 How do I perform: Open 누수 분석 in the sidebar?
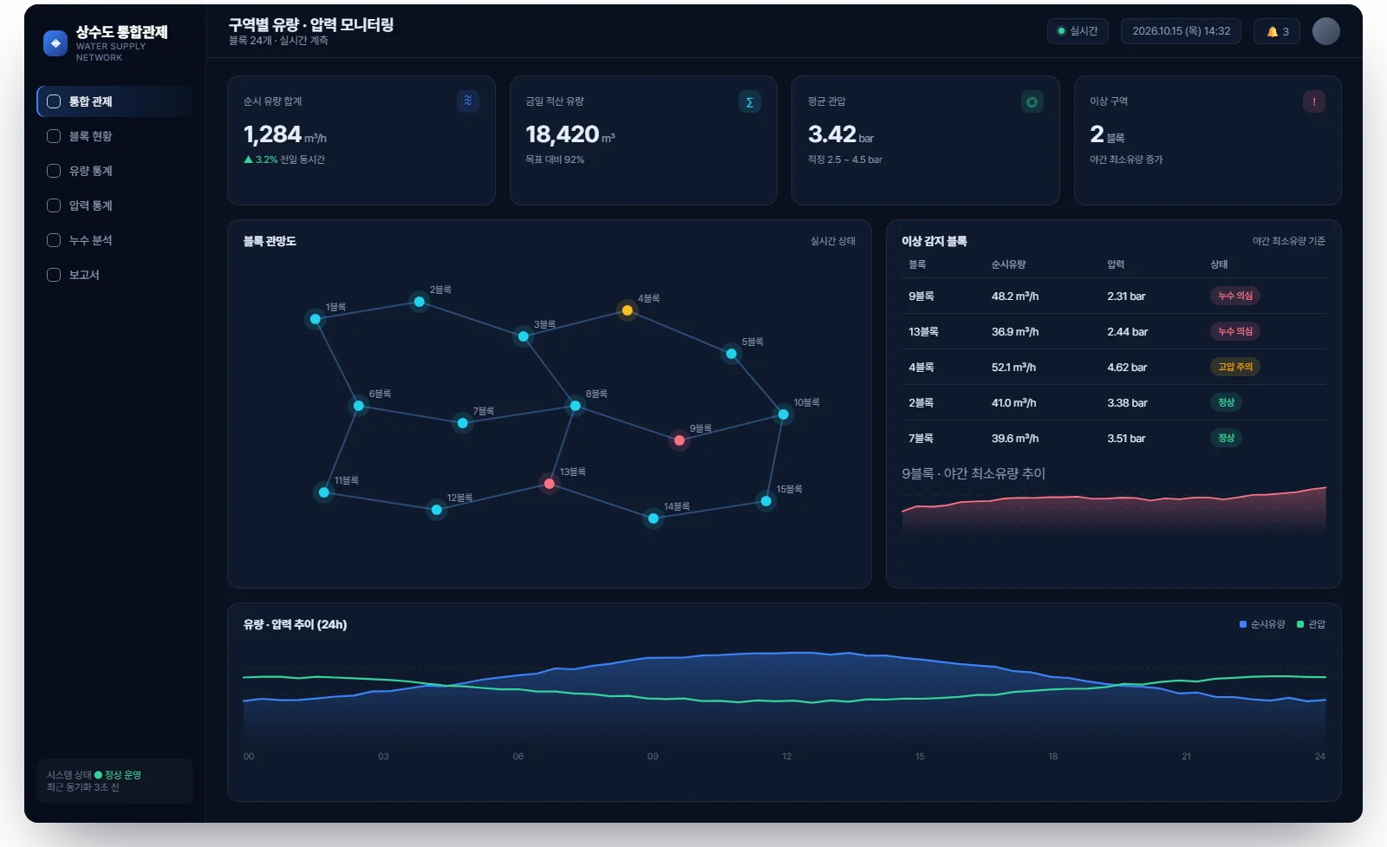(114, 240)
